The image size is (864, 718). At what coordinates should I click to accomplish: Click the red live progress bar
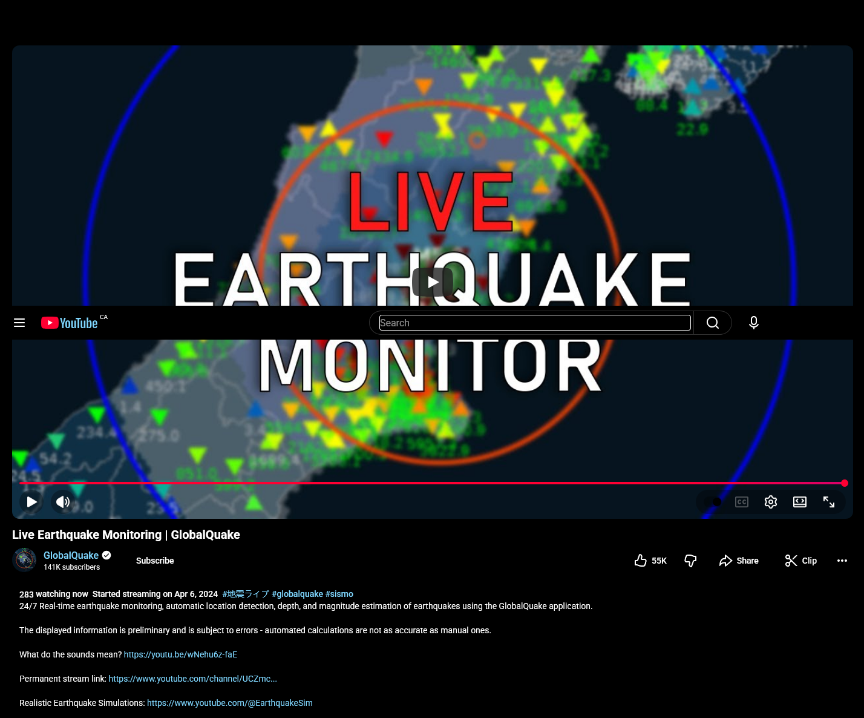coord(424,483)
